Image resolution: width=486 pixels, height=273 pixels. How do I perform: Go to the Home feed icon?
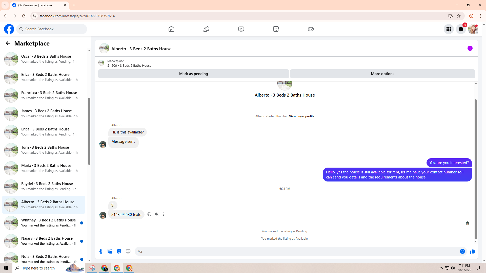point(171,29)
